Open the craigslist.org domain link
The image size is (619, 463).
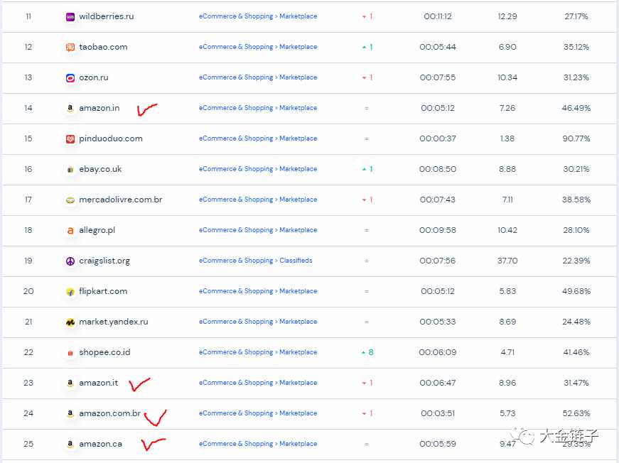point(104,261)
